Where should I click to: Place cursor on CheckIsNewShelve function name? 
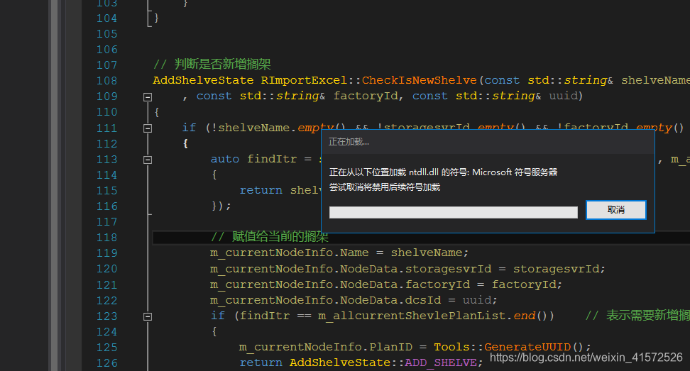(420, 80)
